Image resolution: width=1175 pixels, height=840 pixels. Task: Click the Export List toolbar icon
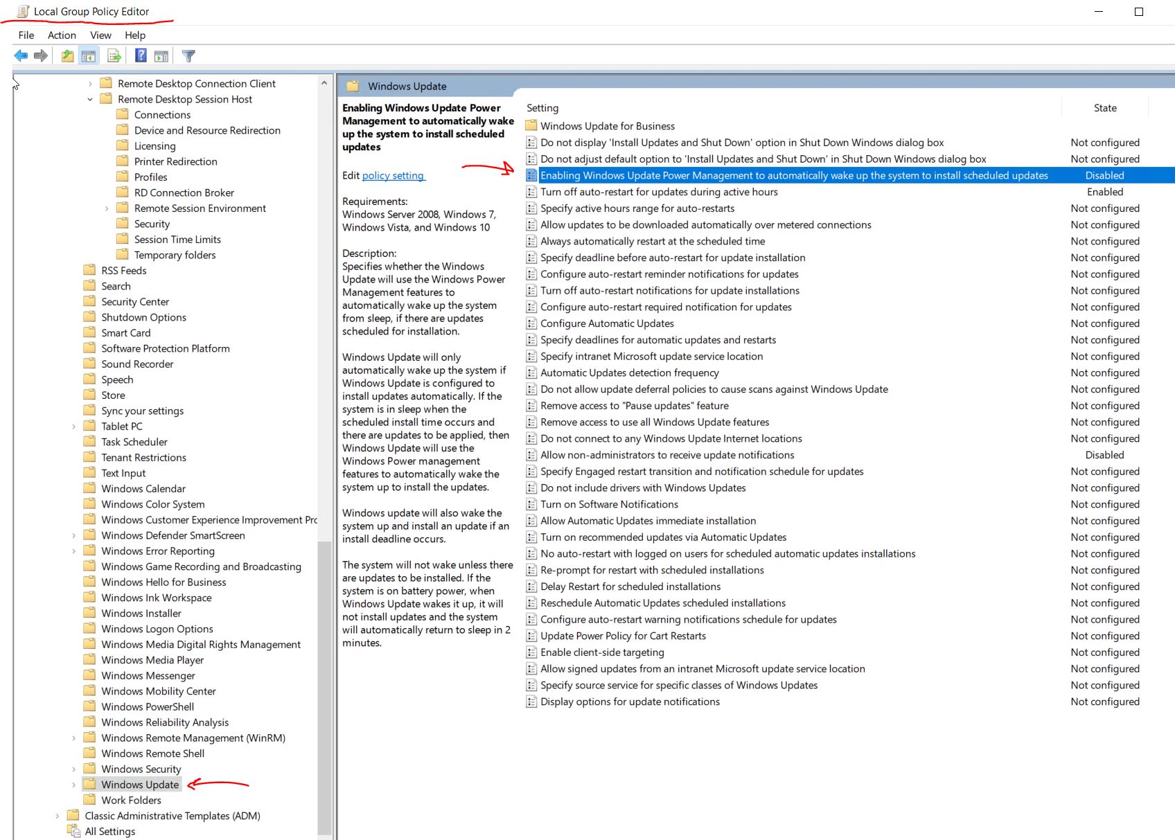[114, 56]
